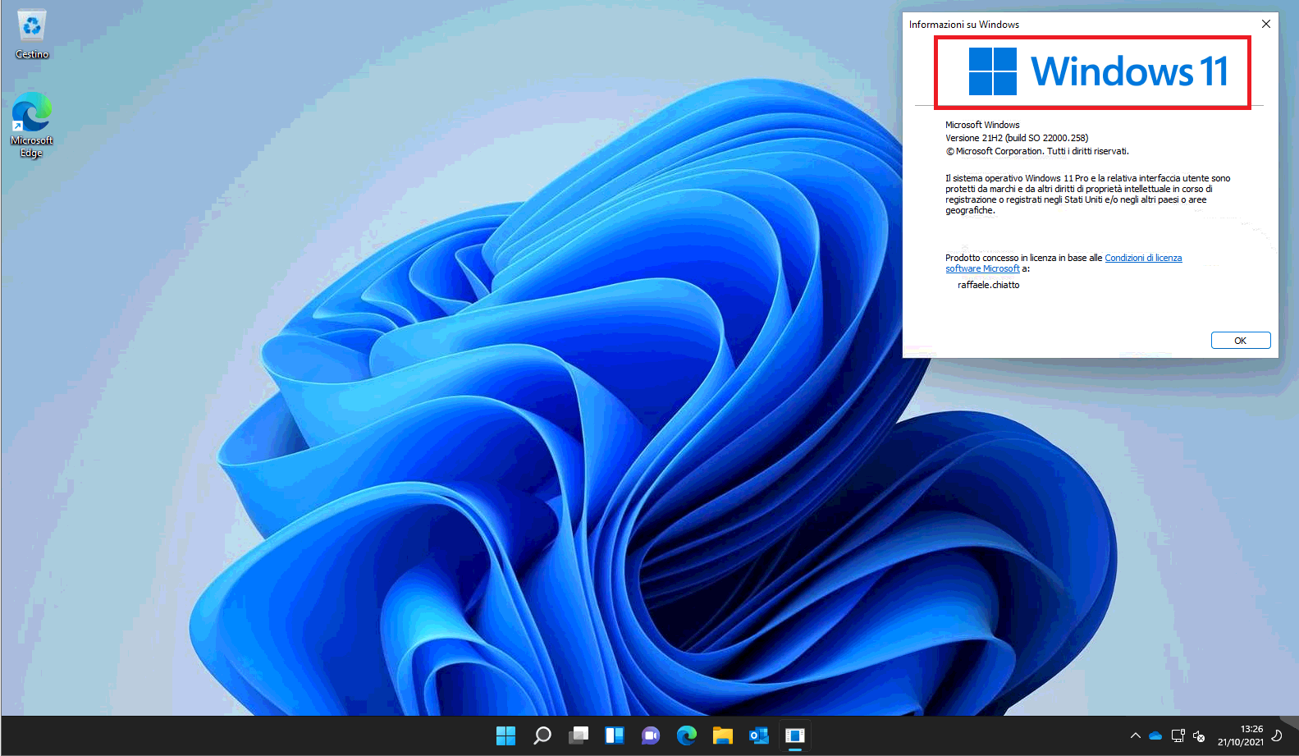Select the Microsoft Edge desktop shortcut
Viewport: 1299px width, 756px height.
click(x=32, y=124)
